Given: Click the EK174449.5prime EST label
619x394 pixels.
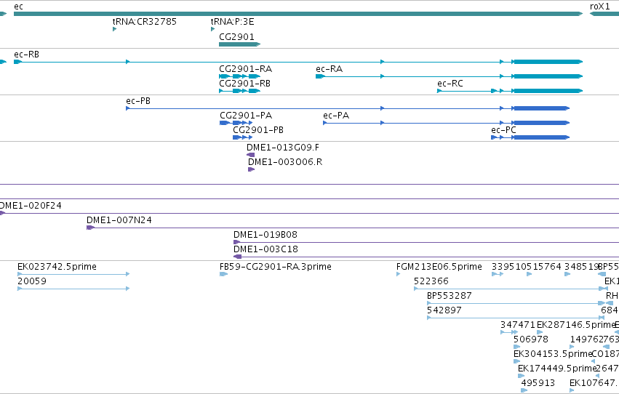Looking at the screenshot, I should [x=557, y=369].
